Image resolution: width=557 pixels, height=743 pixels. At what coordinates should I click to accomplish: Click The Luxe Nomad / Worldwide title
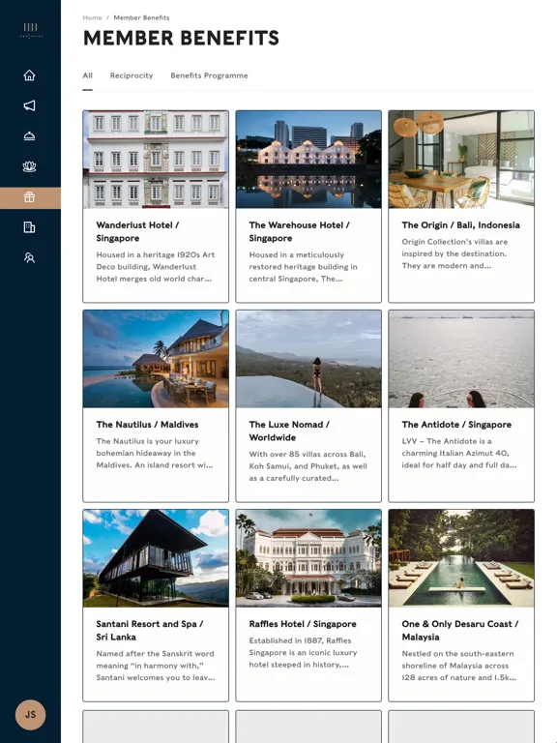click(x=289, y=431)
